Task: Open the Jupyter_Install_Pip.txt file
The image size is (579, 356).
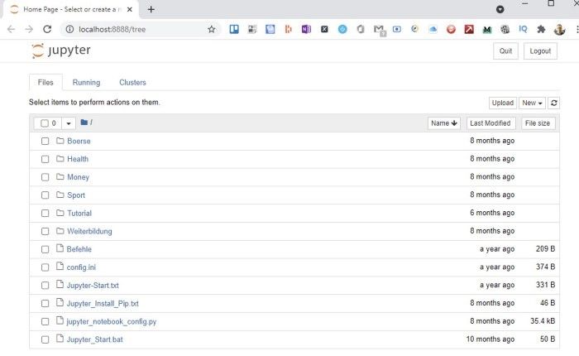Action: 103,304
